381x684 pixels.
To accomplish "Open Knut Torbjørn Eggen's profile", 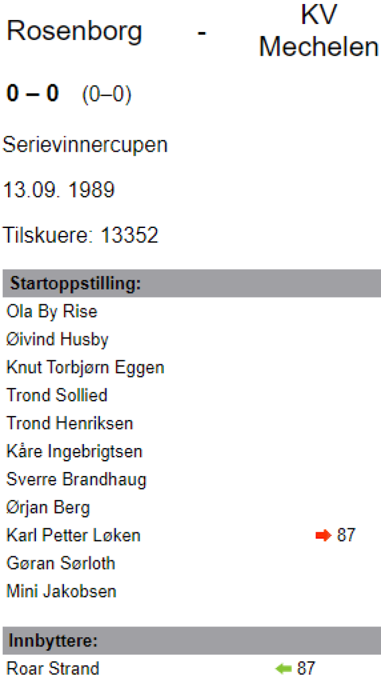I will [85, 368].
